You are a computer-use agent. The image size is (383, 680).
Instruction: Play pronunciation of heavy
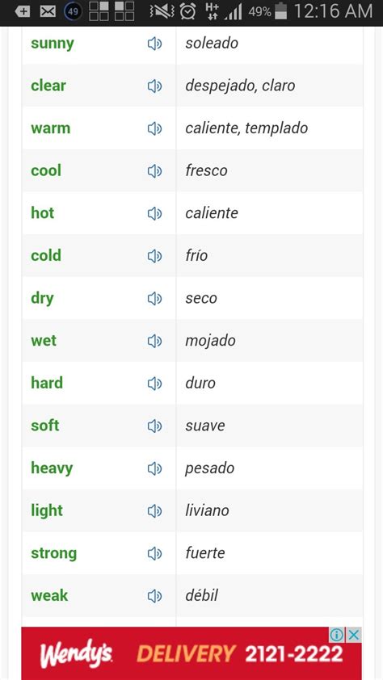[154, 468]
